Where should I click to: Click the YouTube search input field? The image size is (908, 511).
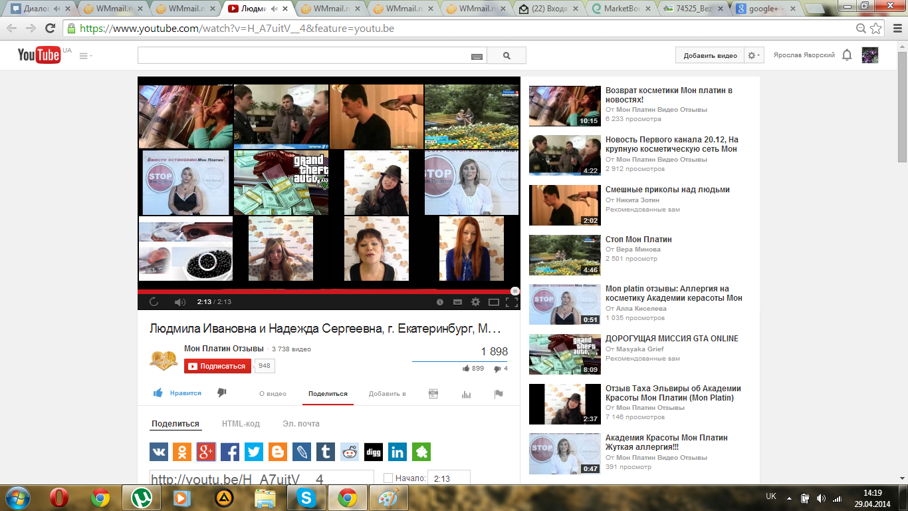tap(312, 56)
